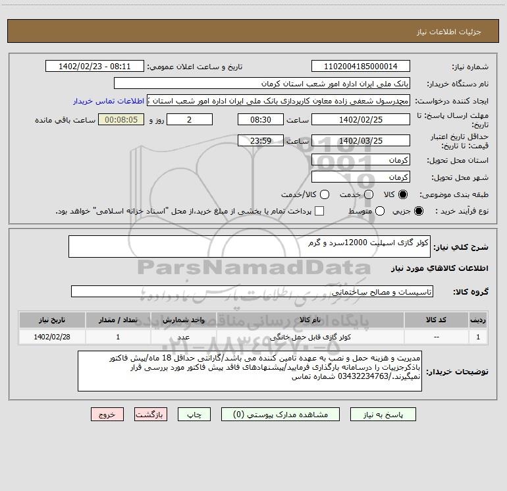This screenshot has width=507, height=491.
Task: Select the جزیی purchase type radio
Action: pos(418,211)
